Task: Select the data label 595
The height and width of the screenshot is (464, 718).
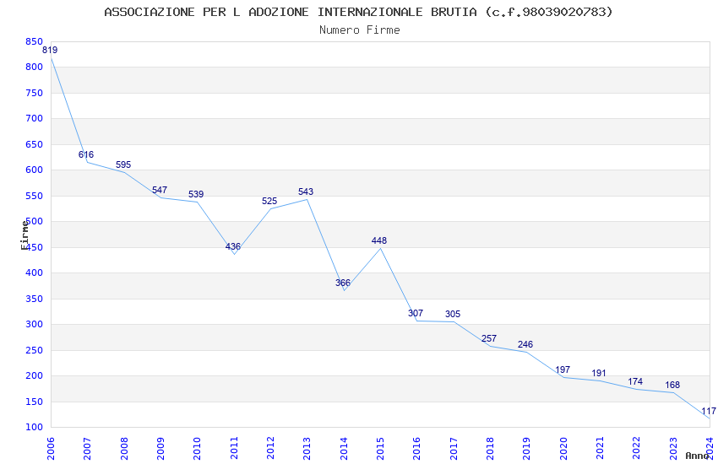Action: 123,165
